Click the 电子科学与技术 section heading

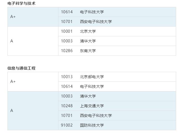click(x=21, y=4)
